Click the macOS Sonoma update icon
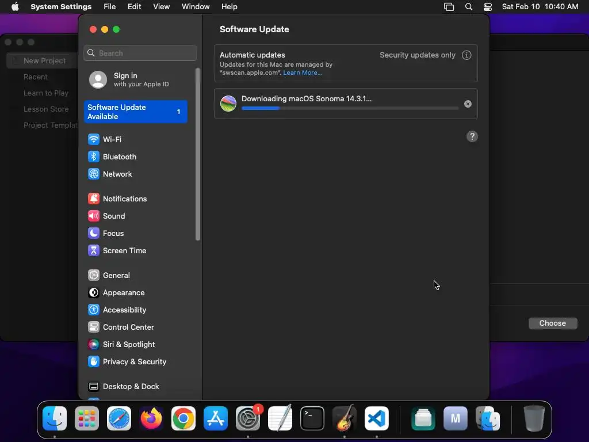Screen dimensions: 589x442 pyautogui.click(x=228, y=104)
